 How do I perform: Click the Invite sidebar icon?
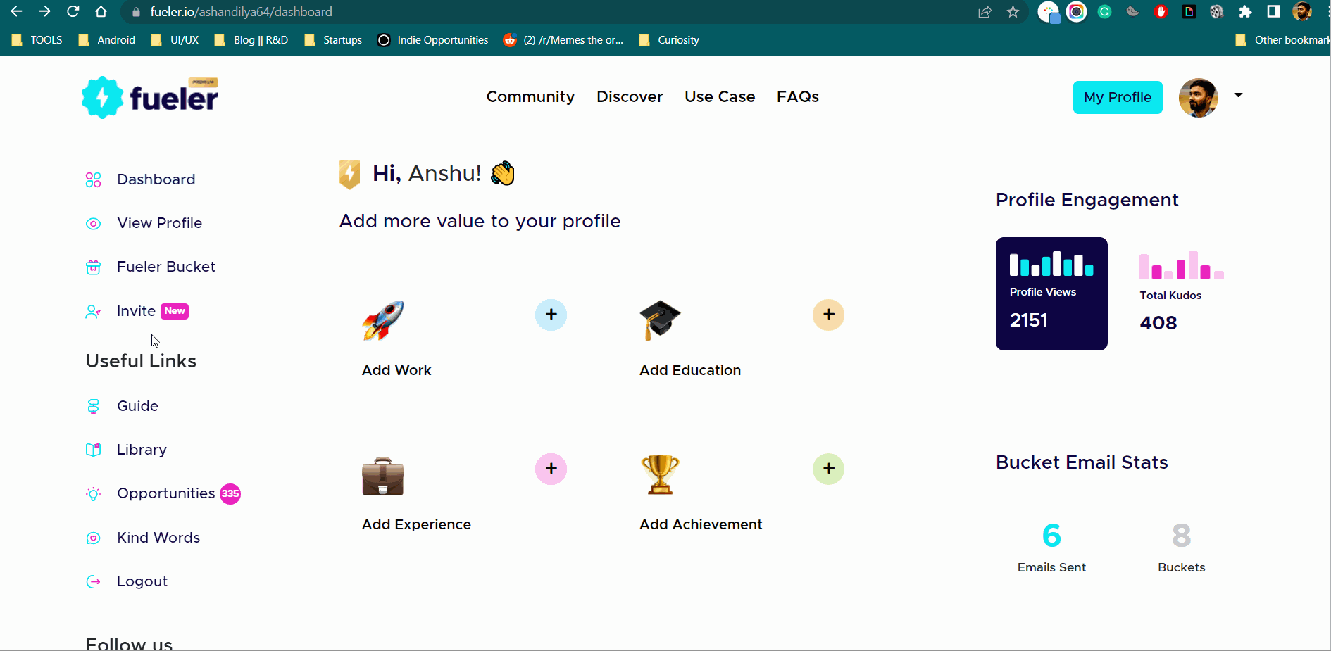coord(93,311)
